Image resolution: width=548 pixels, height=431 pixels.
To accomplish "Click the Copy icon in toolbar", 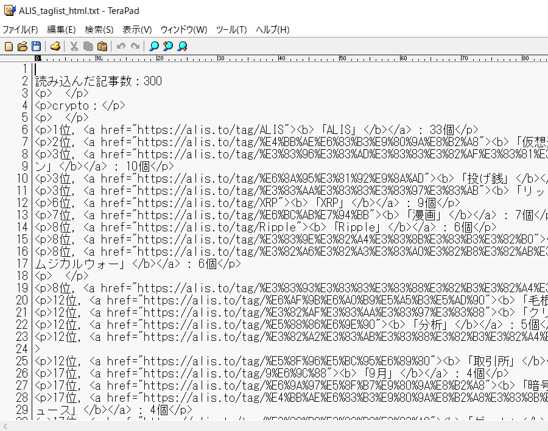I will (88, 46).
